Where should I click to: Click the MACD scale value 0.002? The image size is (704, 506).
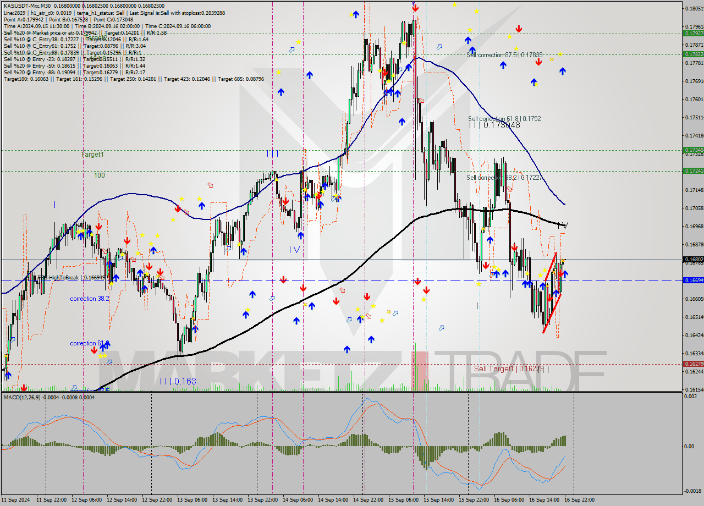point(692,397)
